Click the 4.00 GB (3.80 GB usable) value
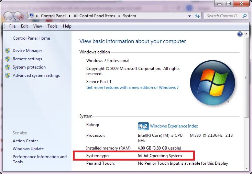Viewport: 252px width, 174px height. [x=160, y=148]
